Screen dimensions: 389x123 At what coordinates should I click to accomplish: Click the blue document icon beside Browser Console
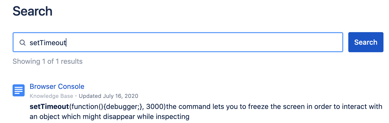[19, 90]
